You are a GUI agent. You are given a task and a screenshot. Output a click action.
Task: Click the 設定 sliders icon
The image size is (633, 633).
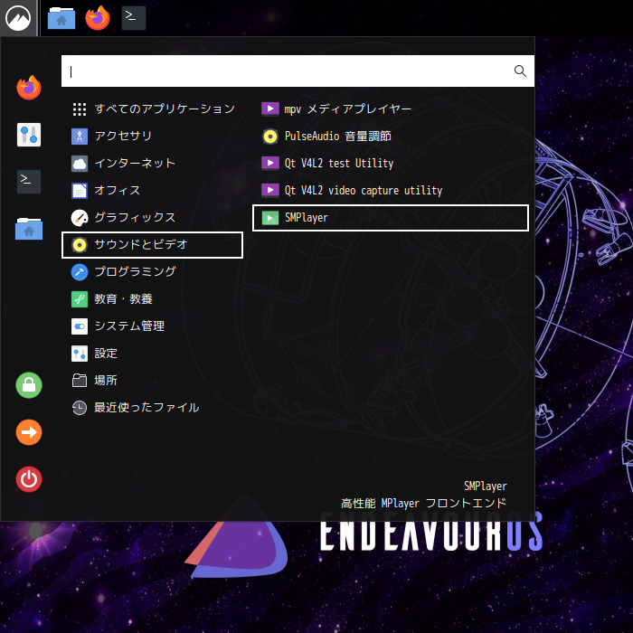[x=80, y=354]
